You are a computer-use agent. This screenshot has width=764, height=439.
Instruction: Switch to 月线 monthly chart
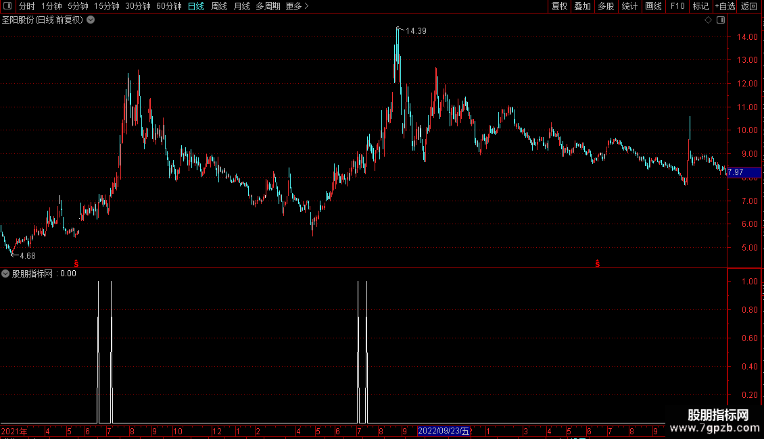coord(241,6)
